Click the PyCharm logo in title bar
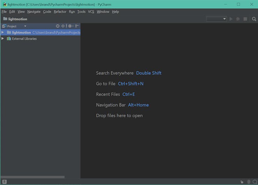 pos(5,4)
